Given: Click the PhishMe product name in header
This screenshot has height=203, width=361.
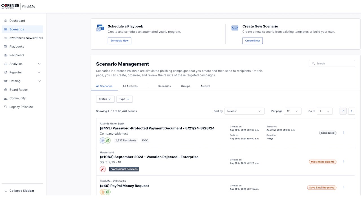Looking at the screenshot, I should click(x=28, y=6).
